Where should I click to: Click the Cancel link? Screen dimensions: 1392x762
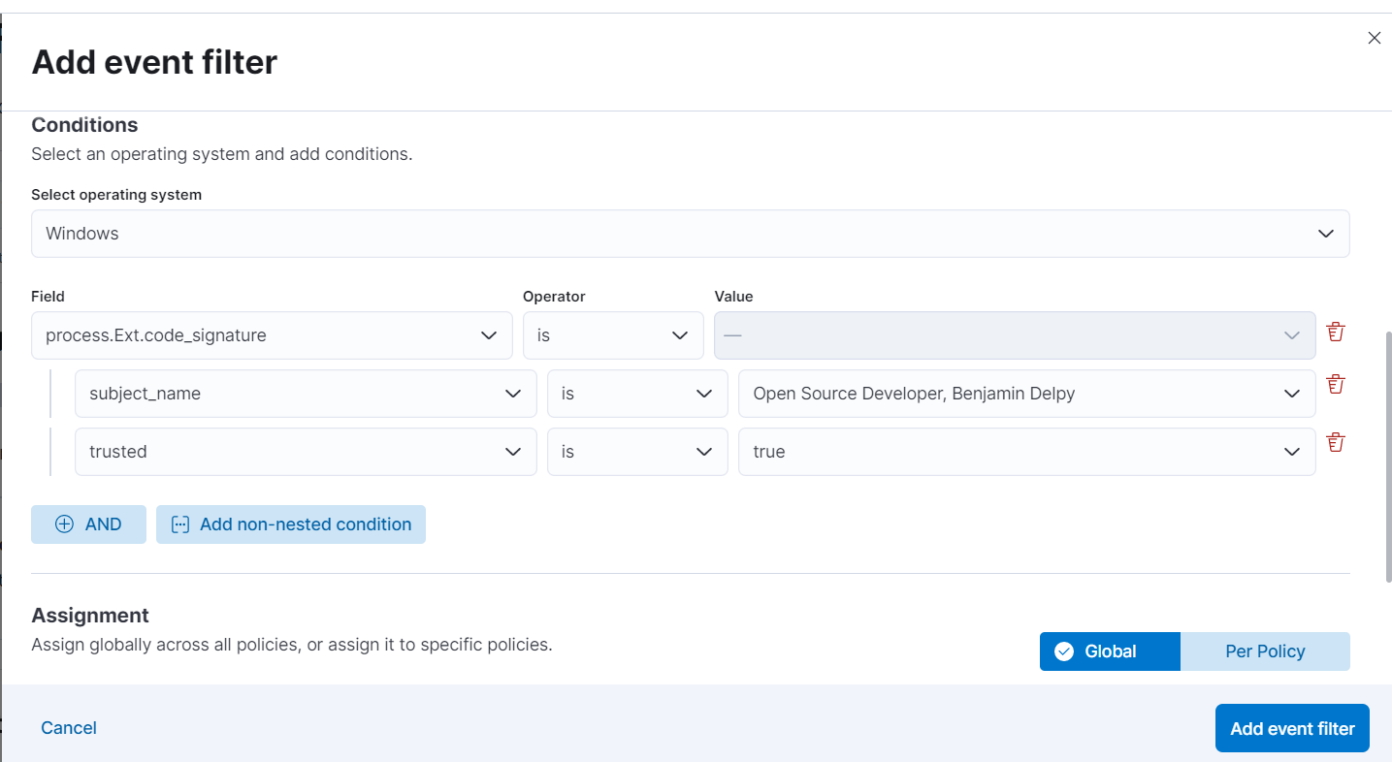click(68, 727)
